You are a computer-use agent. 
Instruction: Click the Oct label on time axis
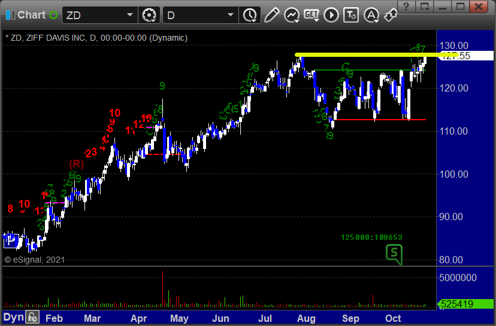pos(393,318)
